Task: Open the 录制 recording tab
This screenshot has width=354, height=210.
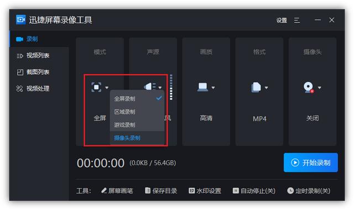Action: click(x=39, y=39)
